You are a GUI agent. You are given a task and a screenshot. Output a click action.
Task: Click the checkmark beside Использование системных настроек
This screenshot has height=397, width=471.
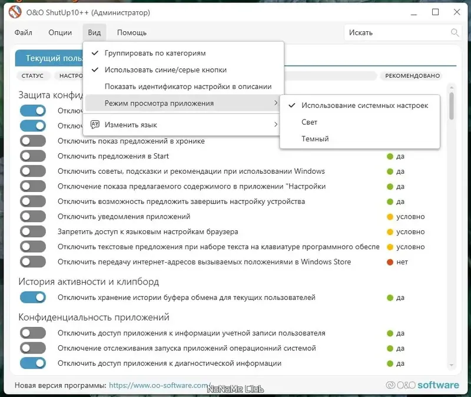click(291, 105)
